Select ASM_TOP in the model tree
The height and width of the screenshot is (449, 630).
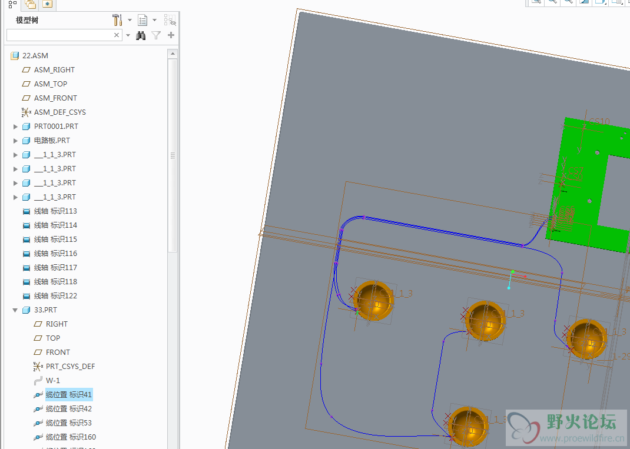tap(51, 84)
